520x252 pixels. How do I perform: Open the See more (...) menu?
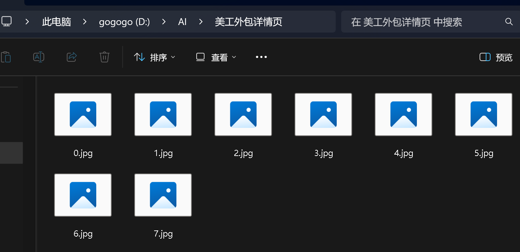tap(261, 57)
